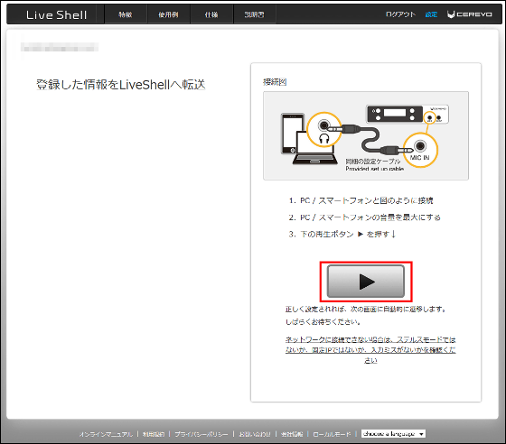This screenshot has width=506, height=444.
Task: Open the 特徴 menu item
Action: (126, 14)
